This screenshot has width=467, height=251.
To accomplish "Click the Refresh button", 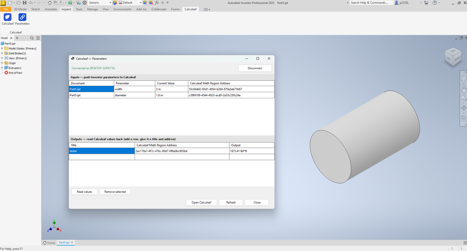I will coord(231,202).
